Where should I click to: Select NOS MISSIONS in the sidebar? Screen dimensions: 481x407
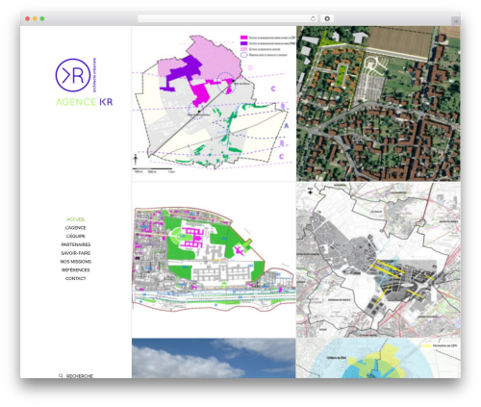pos(76,262)
